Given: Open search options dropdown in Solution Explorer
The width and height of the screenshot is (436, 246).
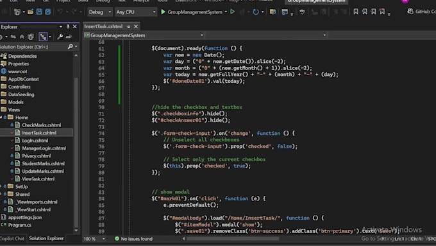Looking at the screenshot, I should tap(76, 47).
